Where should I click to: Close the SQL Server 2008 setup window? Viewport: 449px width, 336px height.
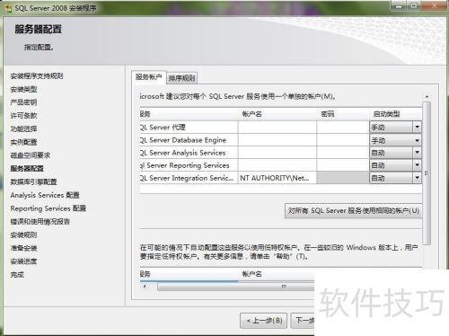coord(436,5)
